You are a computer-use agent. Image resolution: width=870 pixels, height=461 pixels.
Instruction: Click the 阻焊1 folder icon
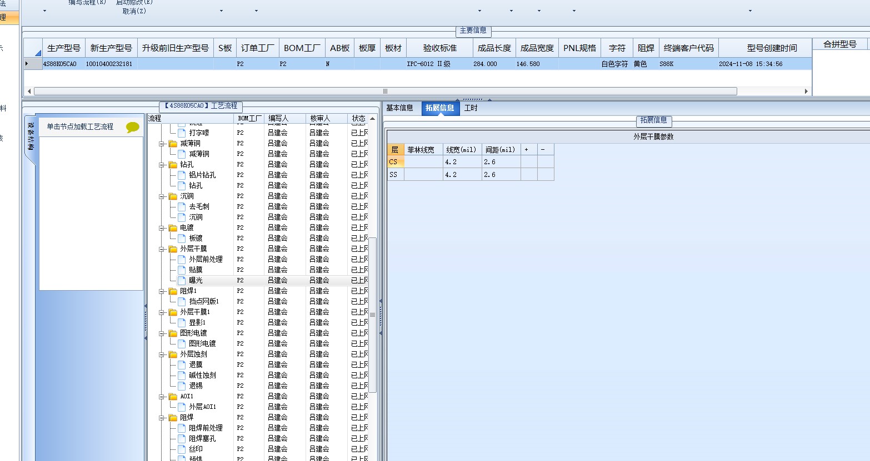(173, 291)
